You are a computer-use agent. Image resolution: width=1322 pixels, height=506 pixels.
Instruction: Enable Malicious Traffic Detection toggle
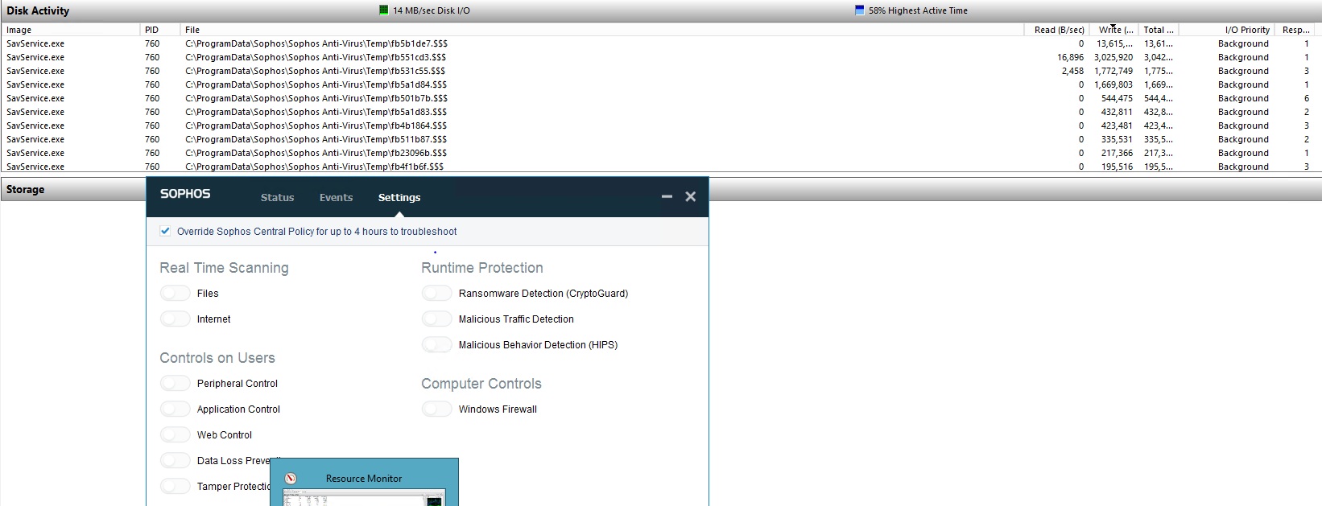(x=437, y=319)
